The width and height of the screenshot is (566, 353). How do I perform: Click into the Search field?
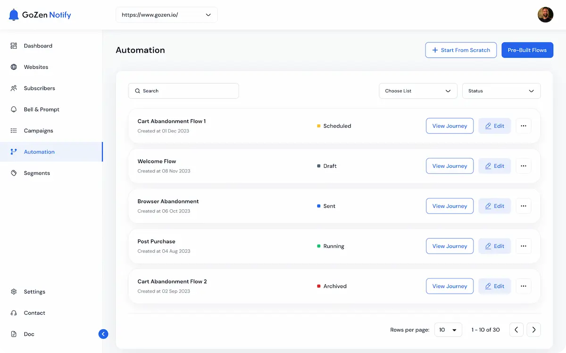183,91
